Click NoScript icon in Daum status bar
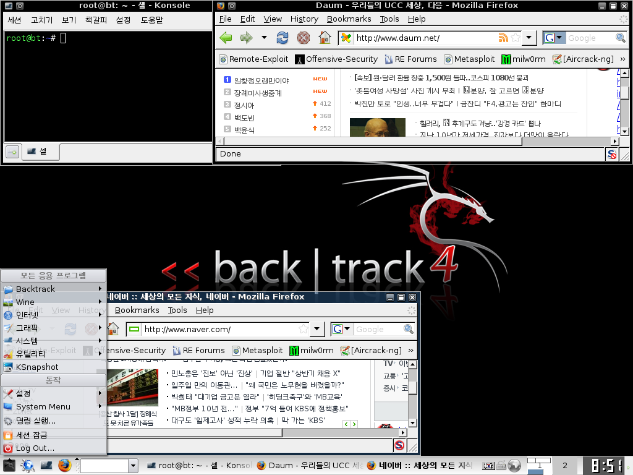This screenshot has width=633, height=475. [x=612, y=154]
